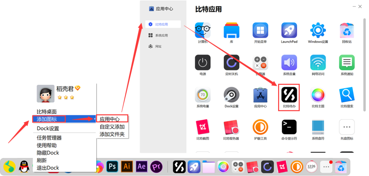This screenshot has height=176, width=369.
Task: Open 任务管理器 from the context menu
Action: click(49, 138)
